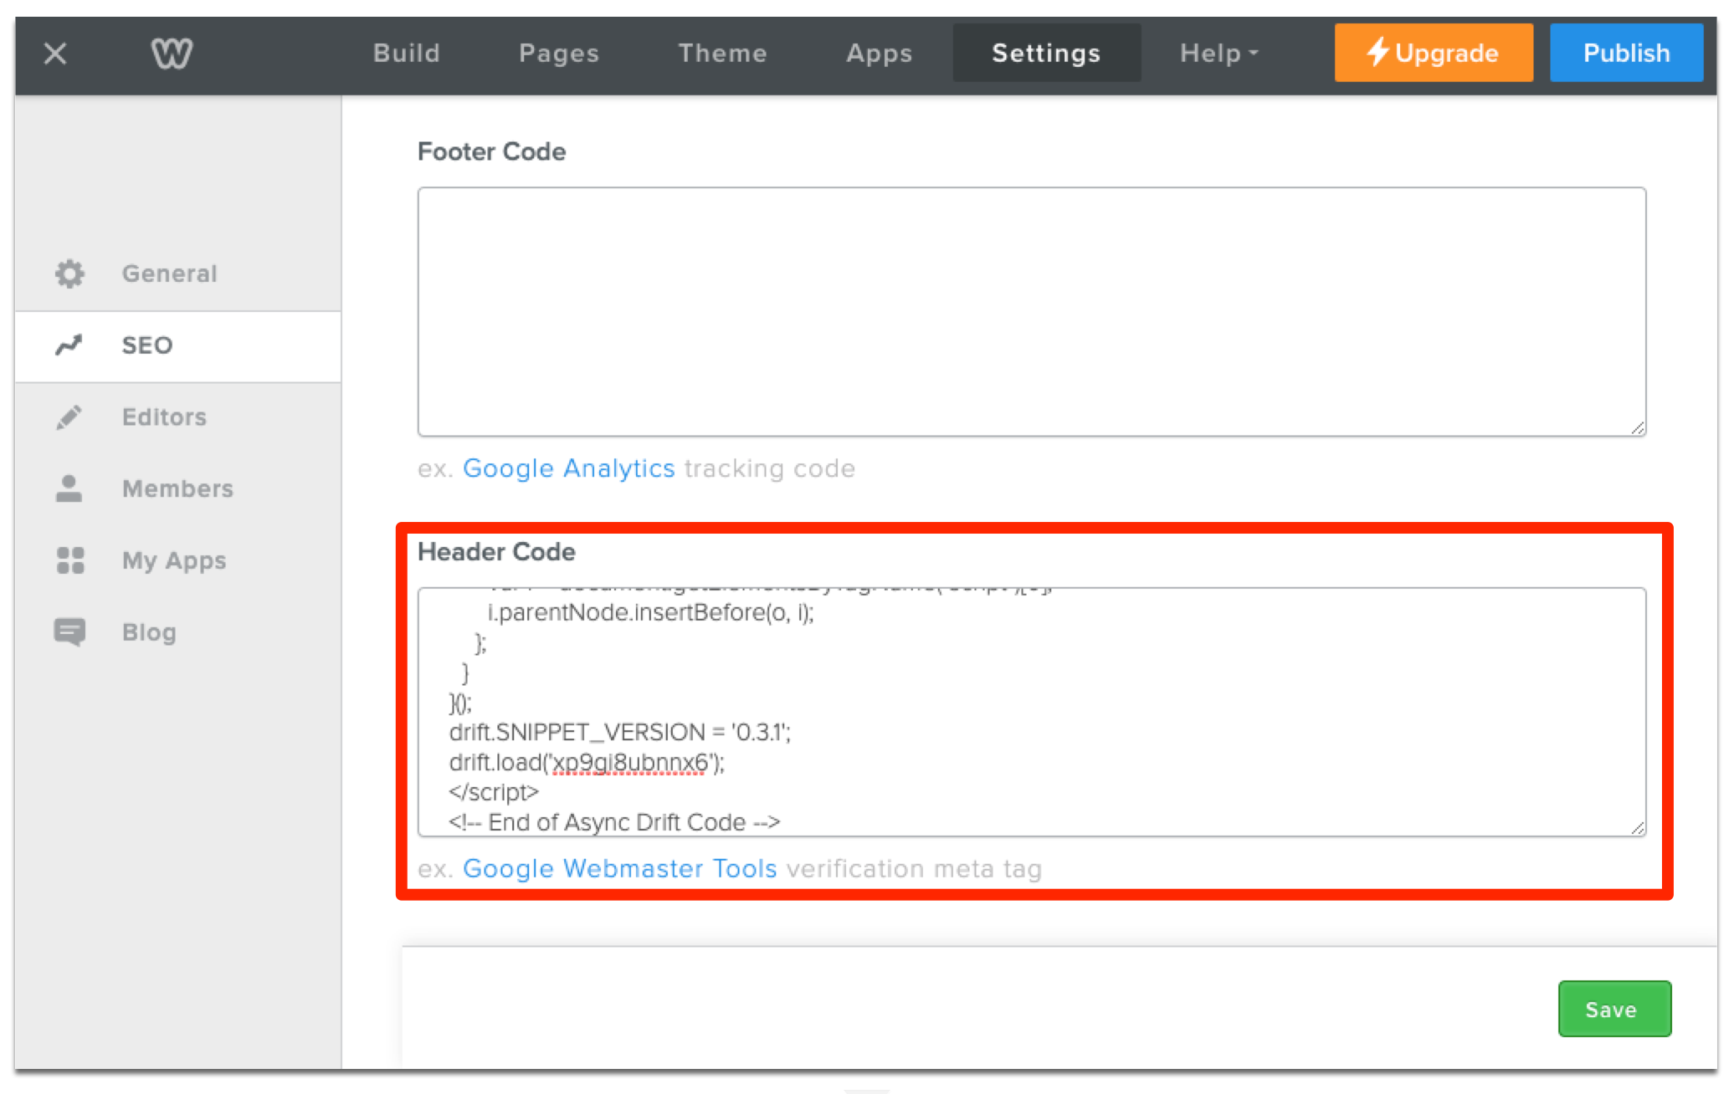Save the SEO settings

(1614, 1009)
